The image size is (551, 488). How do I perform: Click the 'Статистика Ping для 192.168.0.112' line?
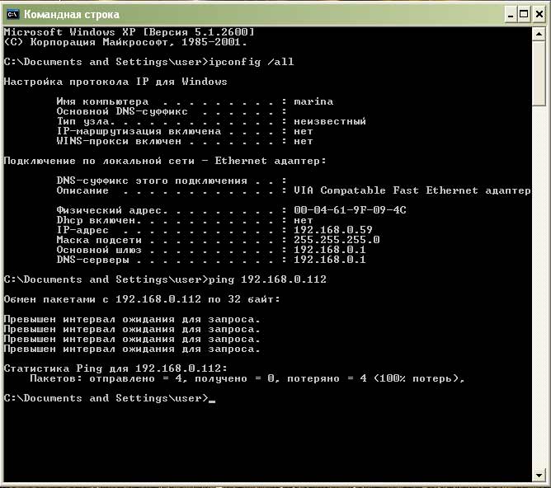pyautogui.click(x=115, y=368)
